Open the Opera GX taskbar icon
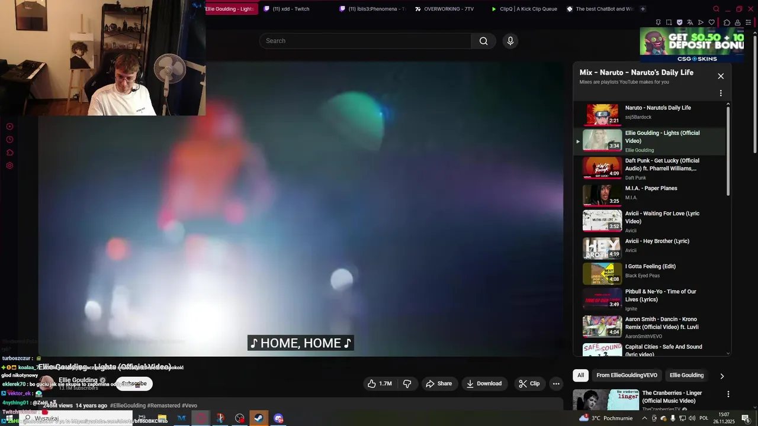The height and width of the screenshot is (426, 758). 201,418
